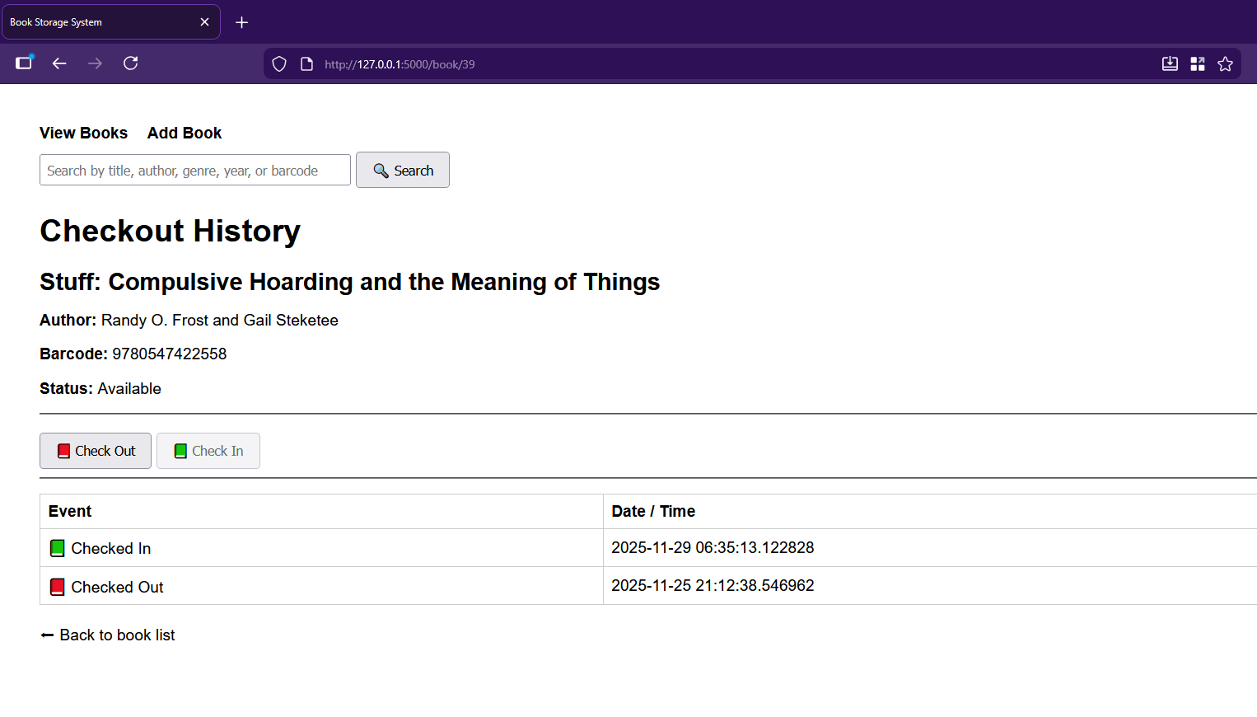
Task: Close the Book Storage System tab
Action: coord(204,22)
